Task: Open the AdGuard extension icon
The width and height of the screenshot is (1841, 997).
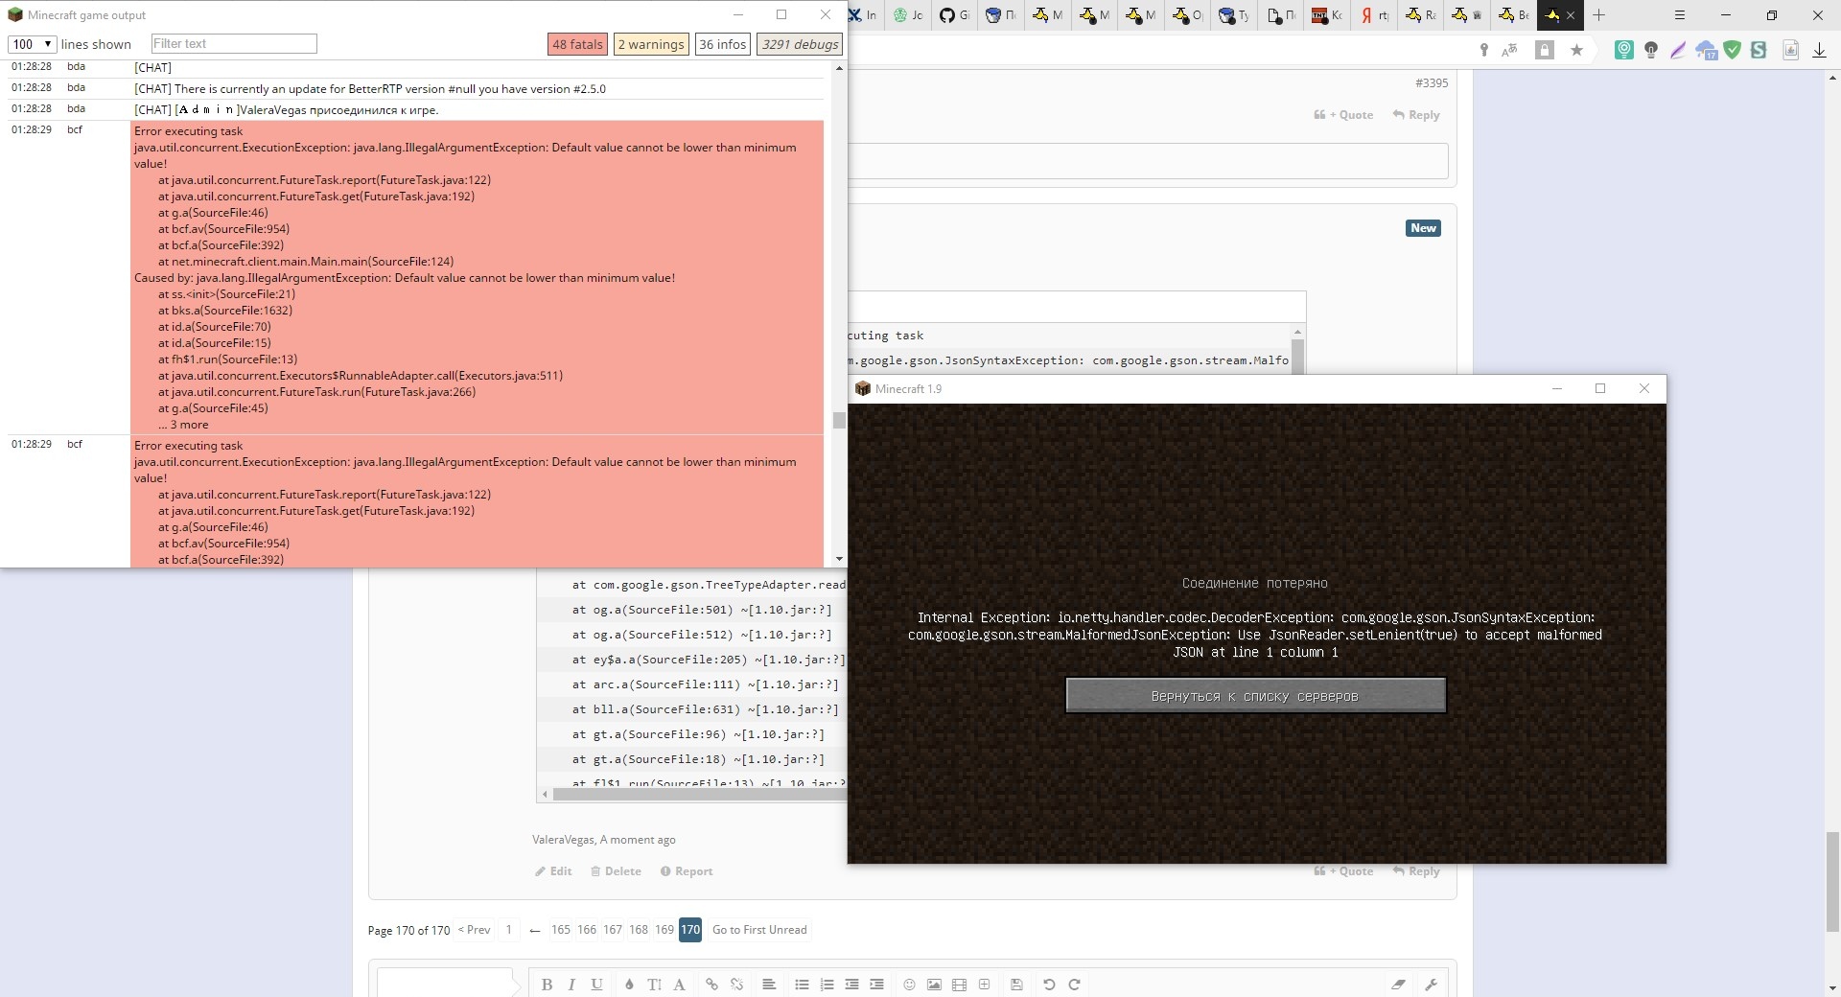Action: [1732, 50]
